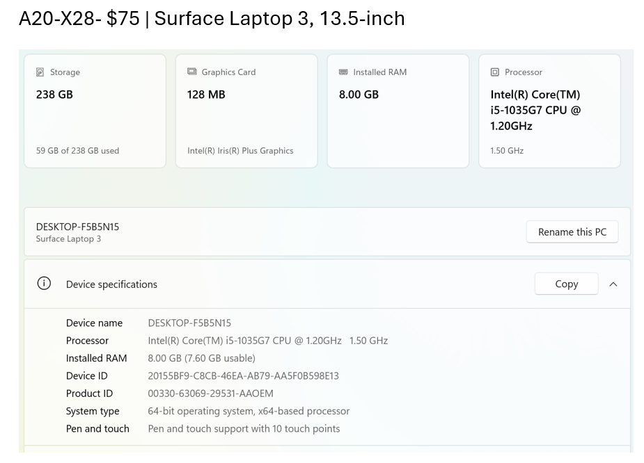Image resolution: width=644 pixels, height=463 pixels.
Task: Open the Graphics Card summary card
Action: pyautogui.click(x=246, y=110)
